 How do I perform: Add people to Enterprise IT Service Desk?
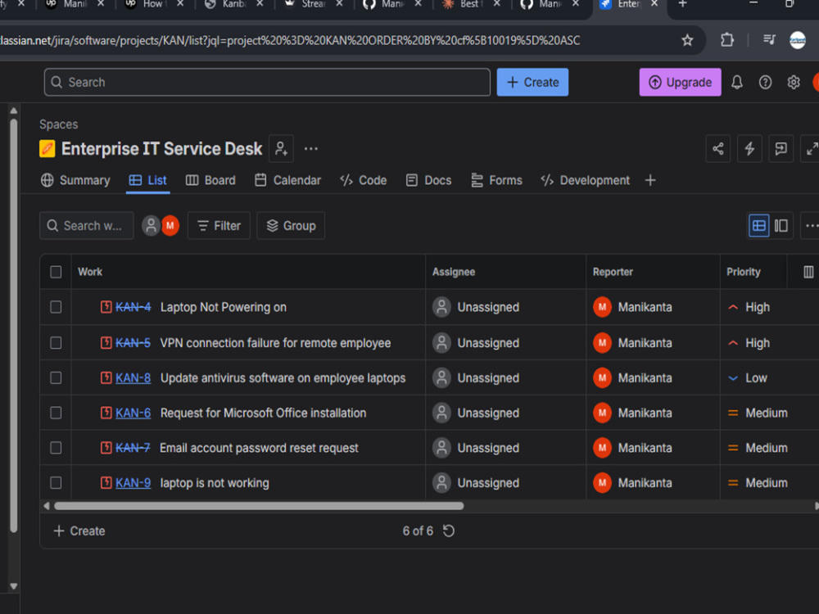coord(281,149)
